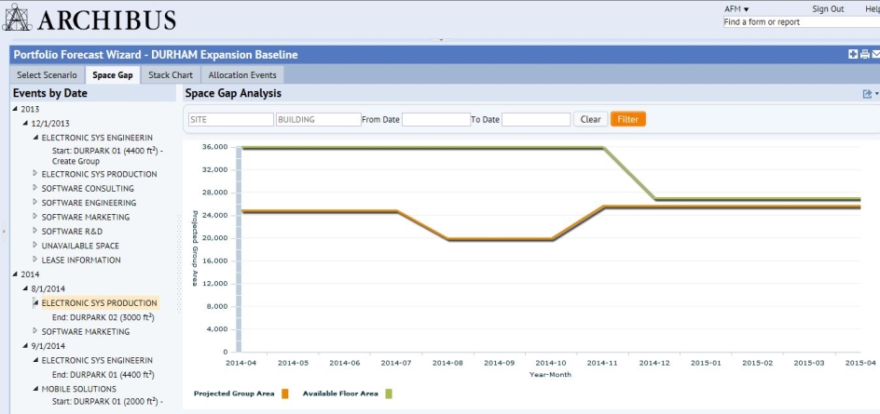Viewport: 880px width, 414px height.
Task: Click the Clear filter button
Action: pos(590,119)
